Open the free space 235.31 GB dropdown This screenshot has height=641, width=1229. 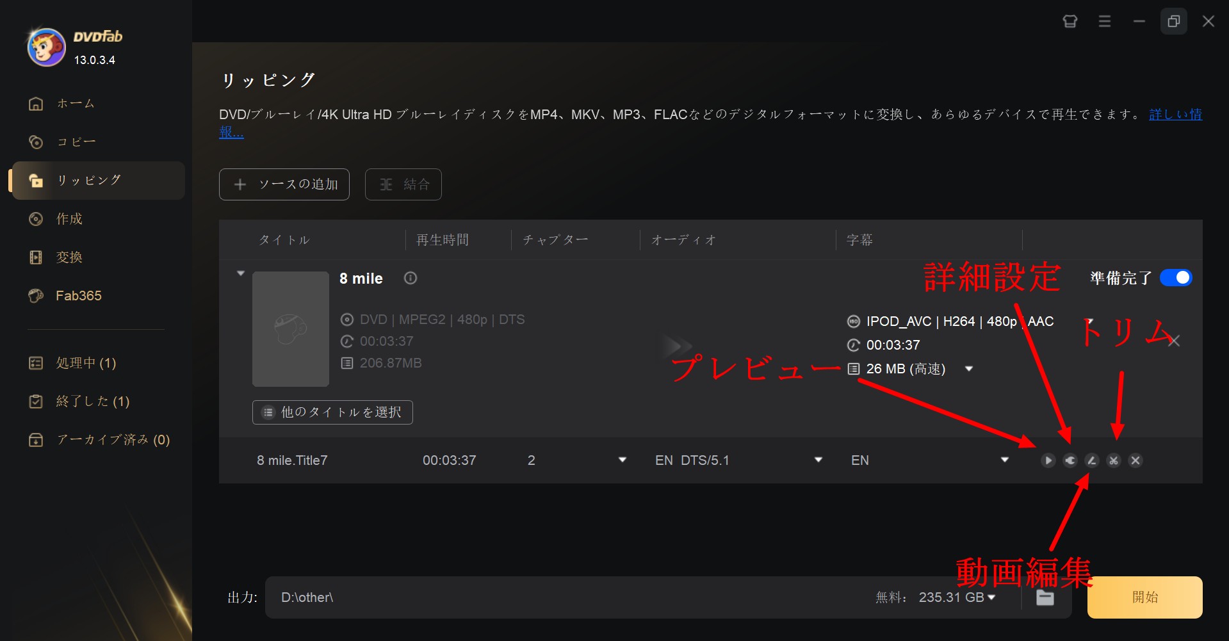[x=992, y=597]
